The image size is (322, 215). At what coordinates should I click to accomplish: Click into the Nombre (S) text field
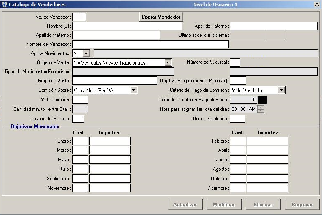127,26
